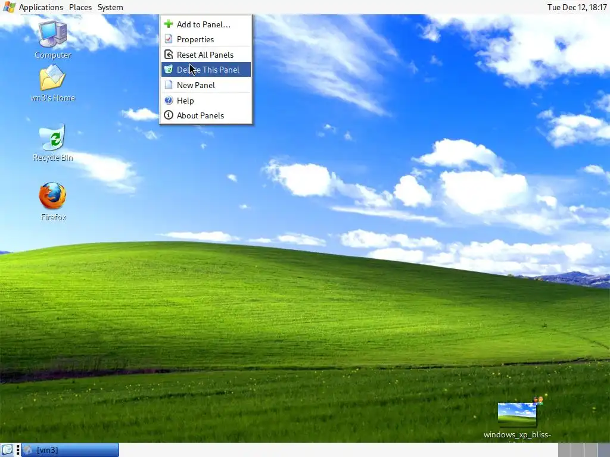610x457 pixels.
Task: Open About Panels entry
Action: coord(206,115)
